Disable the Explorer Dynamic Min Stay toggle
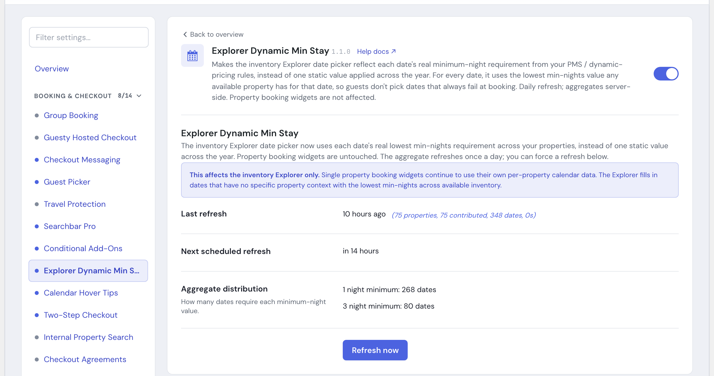Image resolution: width=714 pixels, height=376 pixels. (666, 74)
